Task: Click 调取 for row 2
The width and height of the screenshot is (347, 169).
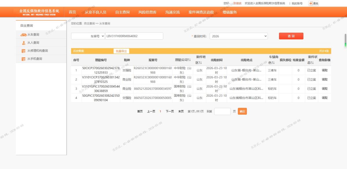Action: coord(325,80)
